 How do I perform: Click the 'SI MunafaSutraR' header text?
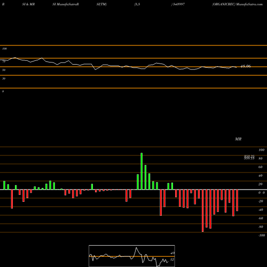[x=66, y=4]
